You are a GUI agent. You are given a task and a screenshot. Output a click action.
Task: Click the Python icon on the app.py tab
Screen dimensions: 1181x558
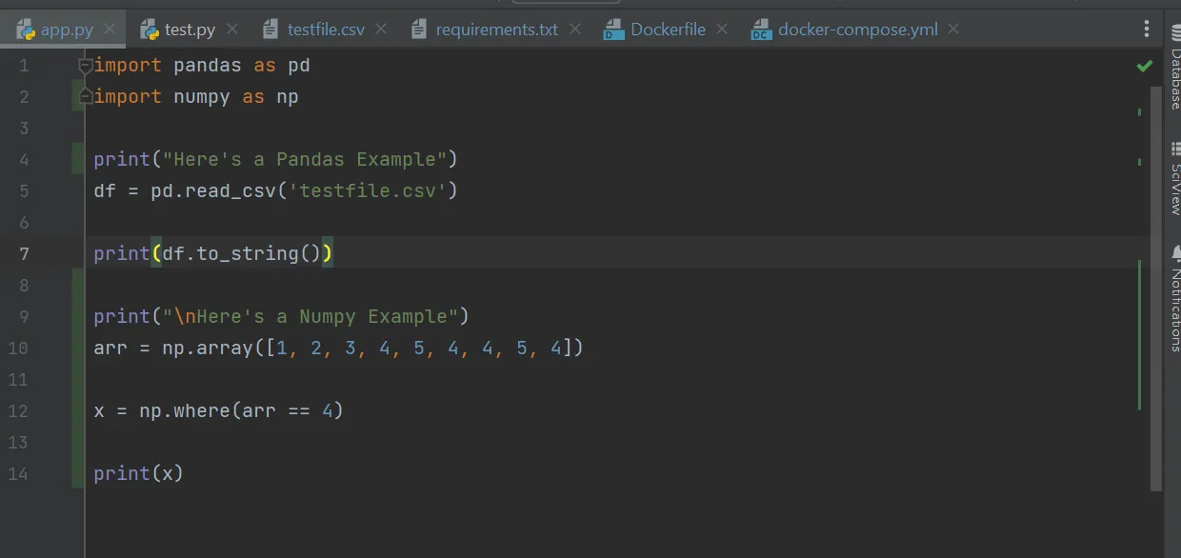click(27, 29)
